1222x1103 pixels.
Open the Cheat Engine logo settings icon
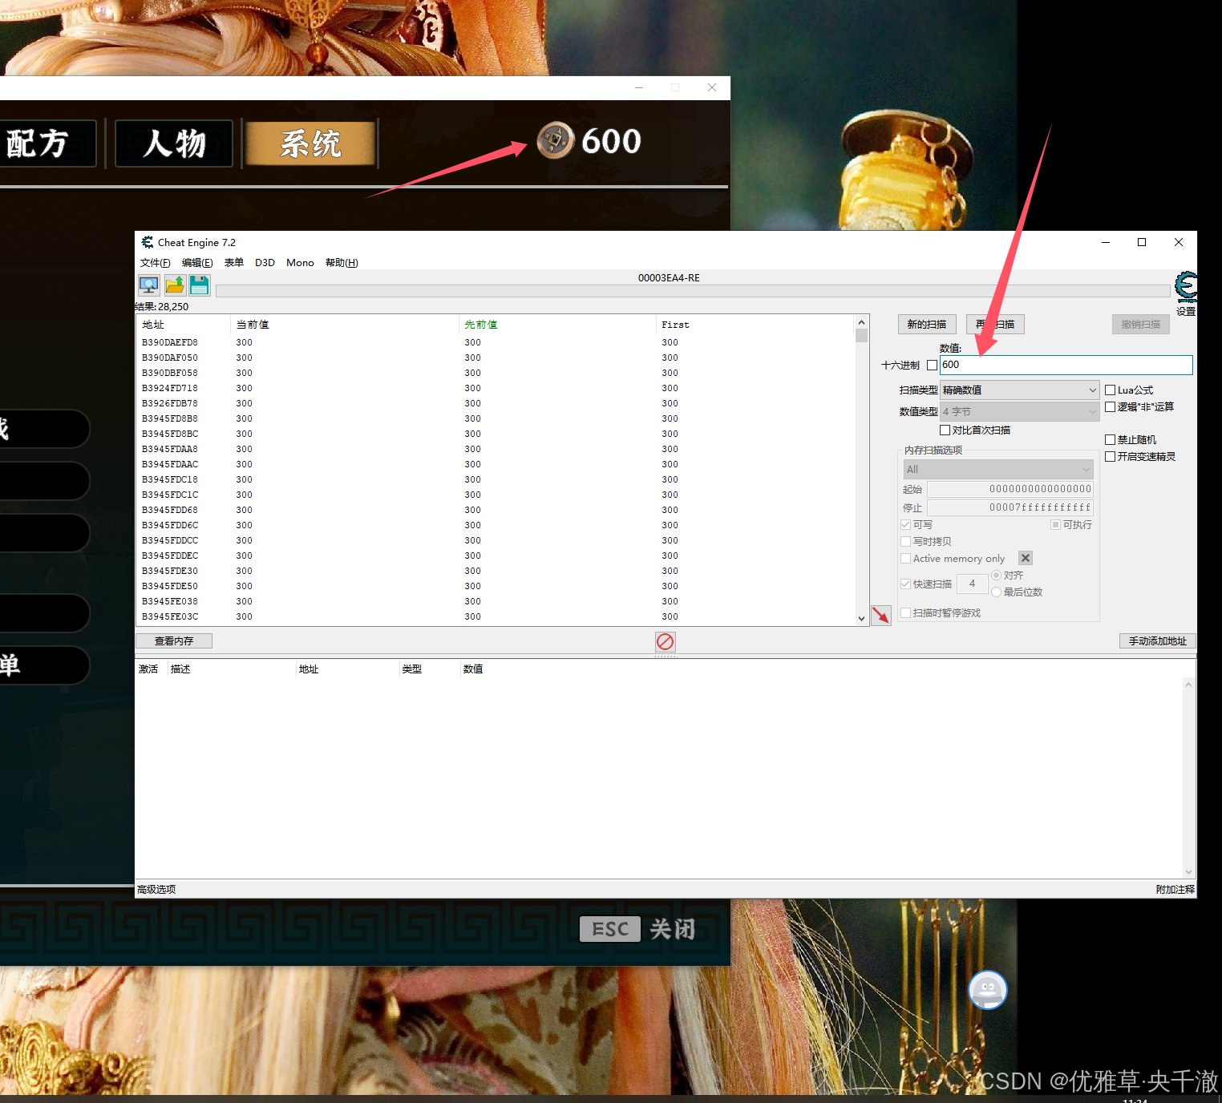(1186, 285)
